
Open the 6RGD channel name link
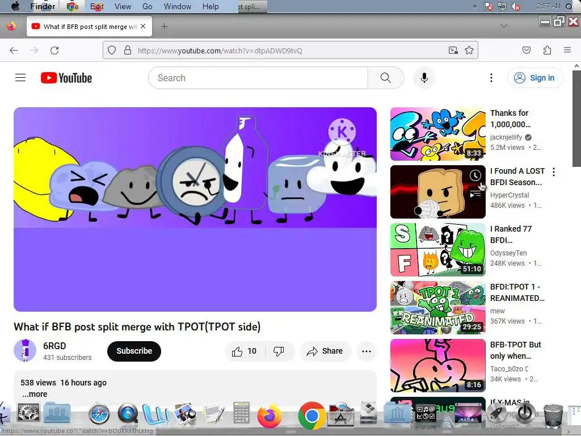(54, 346)
